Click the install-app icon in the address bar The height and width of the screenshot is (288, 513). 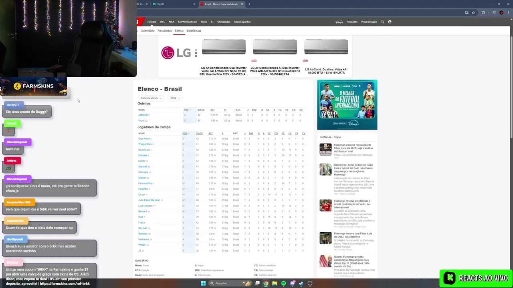pos(467,12)
